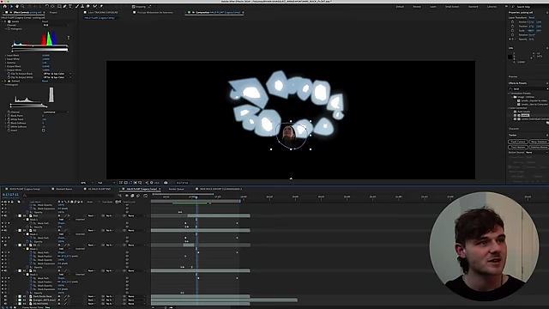
Task: Switch to the Project panel tab
Action: pyautogui.click(x=53, y=13)
